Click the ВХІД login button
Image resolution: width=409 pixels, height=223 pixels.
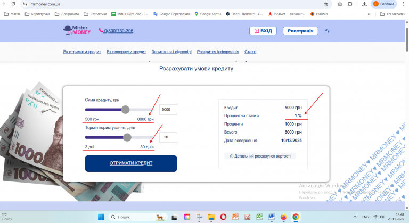tap(263, 31)
